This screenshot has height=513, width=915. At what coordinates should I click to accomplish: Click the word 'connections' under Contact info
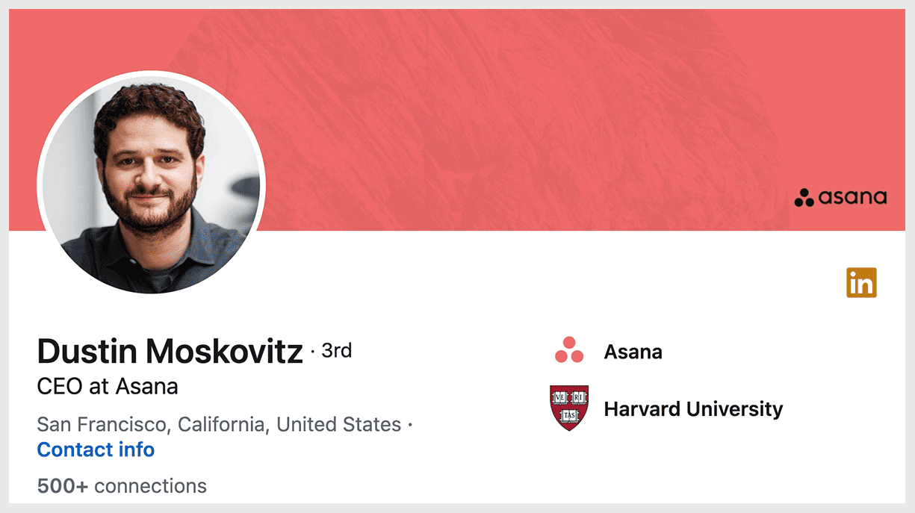pos(150,486)
